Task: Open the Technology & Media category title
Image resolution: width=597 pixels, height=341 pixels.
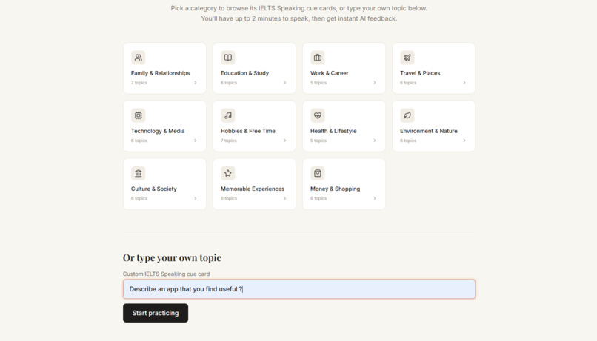Action: 158,131
